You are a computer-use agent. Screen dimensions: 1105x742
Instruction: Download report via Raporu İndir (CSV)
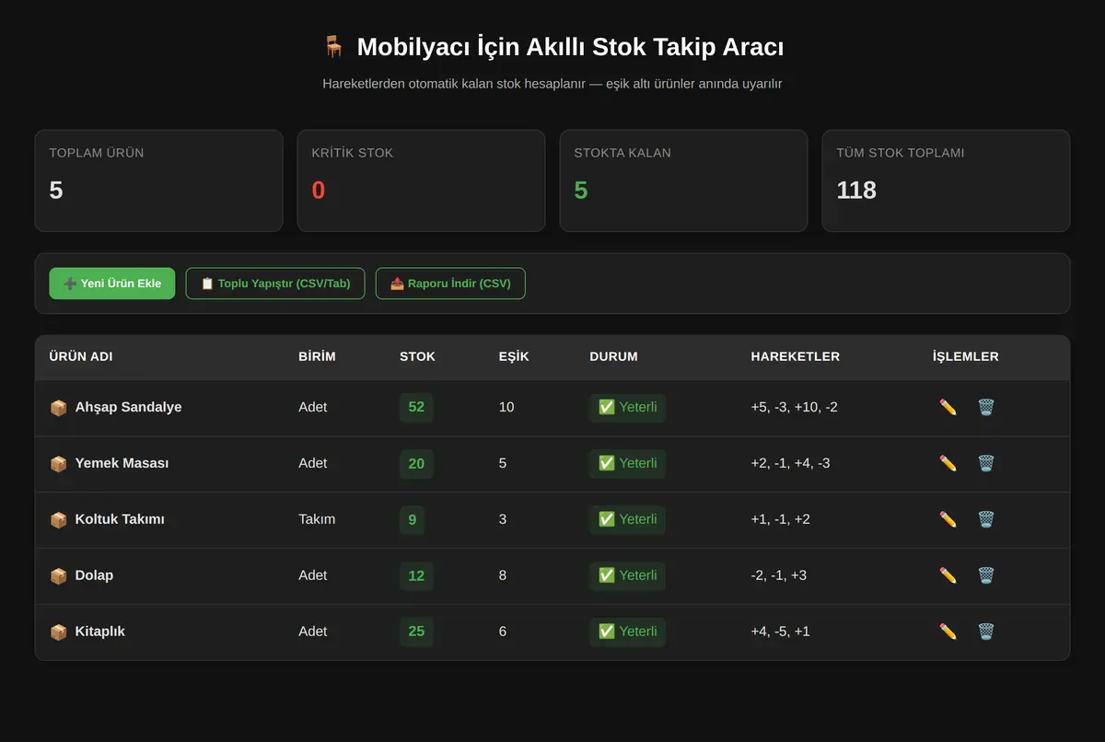[450, 284]
